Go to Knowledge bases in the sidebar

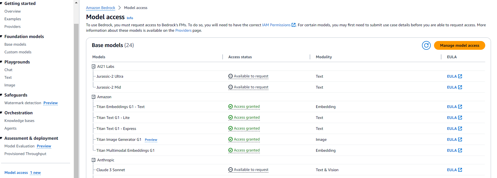point(19,121)
